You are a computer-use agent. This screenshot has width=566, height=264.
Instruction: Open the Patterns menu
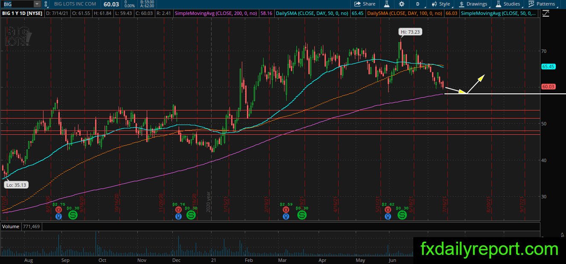click(542, 4)
